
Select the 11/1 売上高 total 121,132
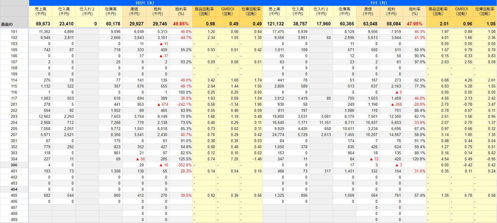(x=276, y=24)
